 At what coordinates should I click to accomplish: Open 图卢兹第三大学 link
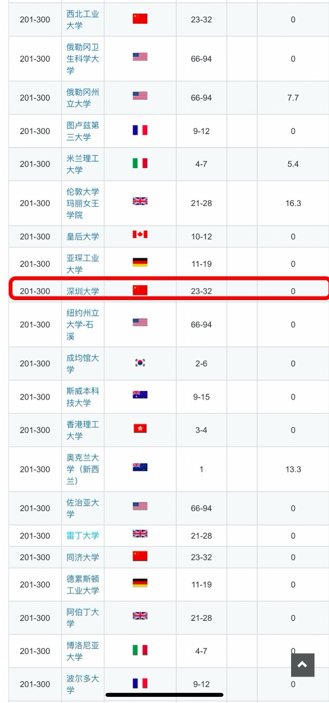click(x=83, y=131)
